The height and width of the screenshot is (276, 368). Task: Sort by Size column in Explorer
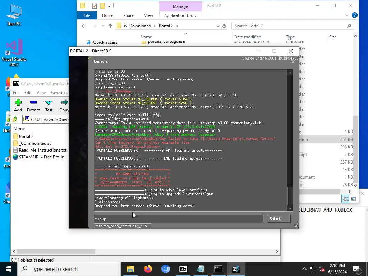point(332,37)
